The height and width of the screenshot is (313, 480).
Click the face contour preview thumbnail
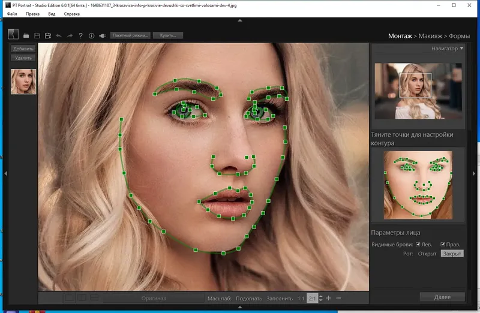(418, 185)
